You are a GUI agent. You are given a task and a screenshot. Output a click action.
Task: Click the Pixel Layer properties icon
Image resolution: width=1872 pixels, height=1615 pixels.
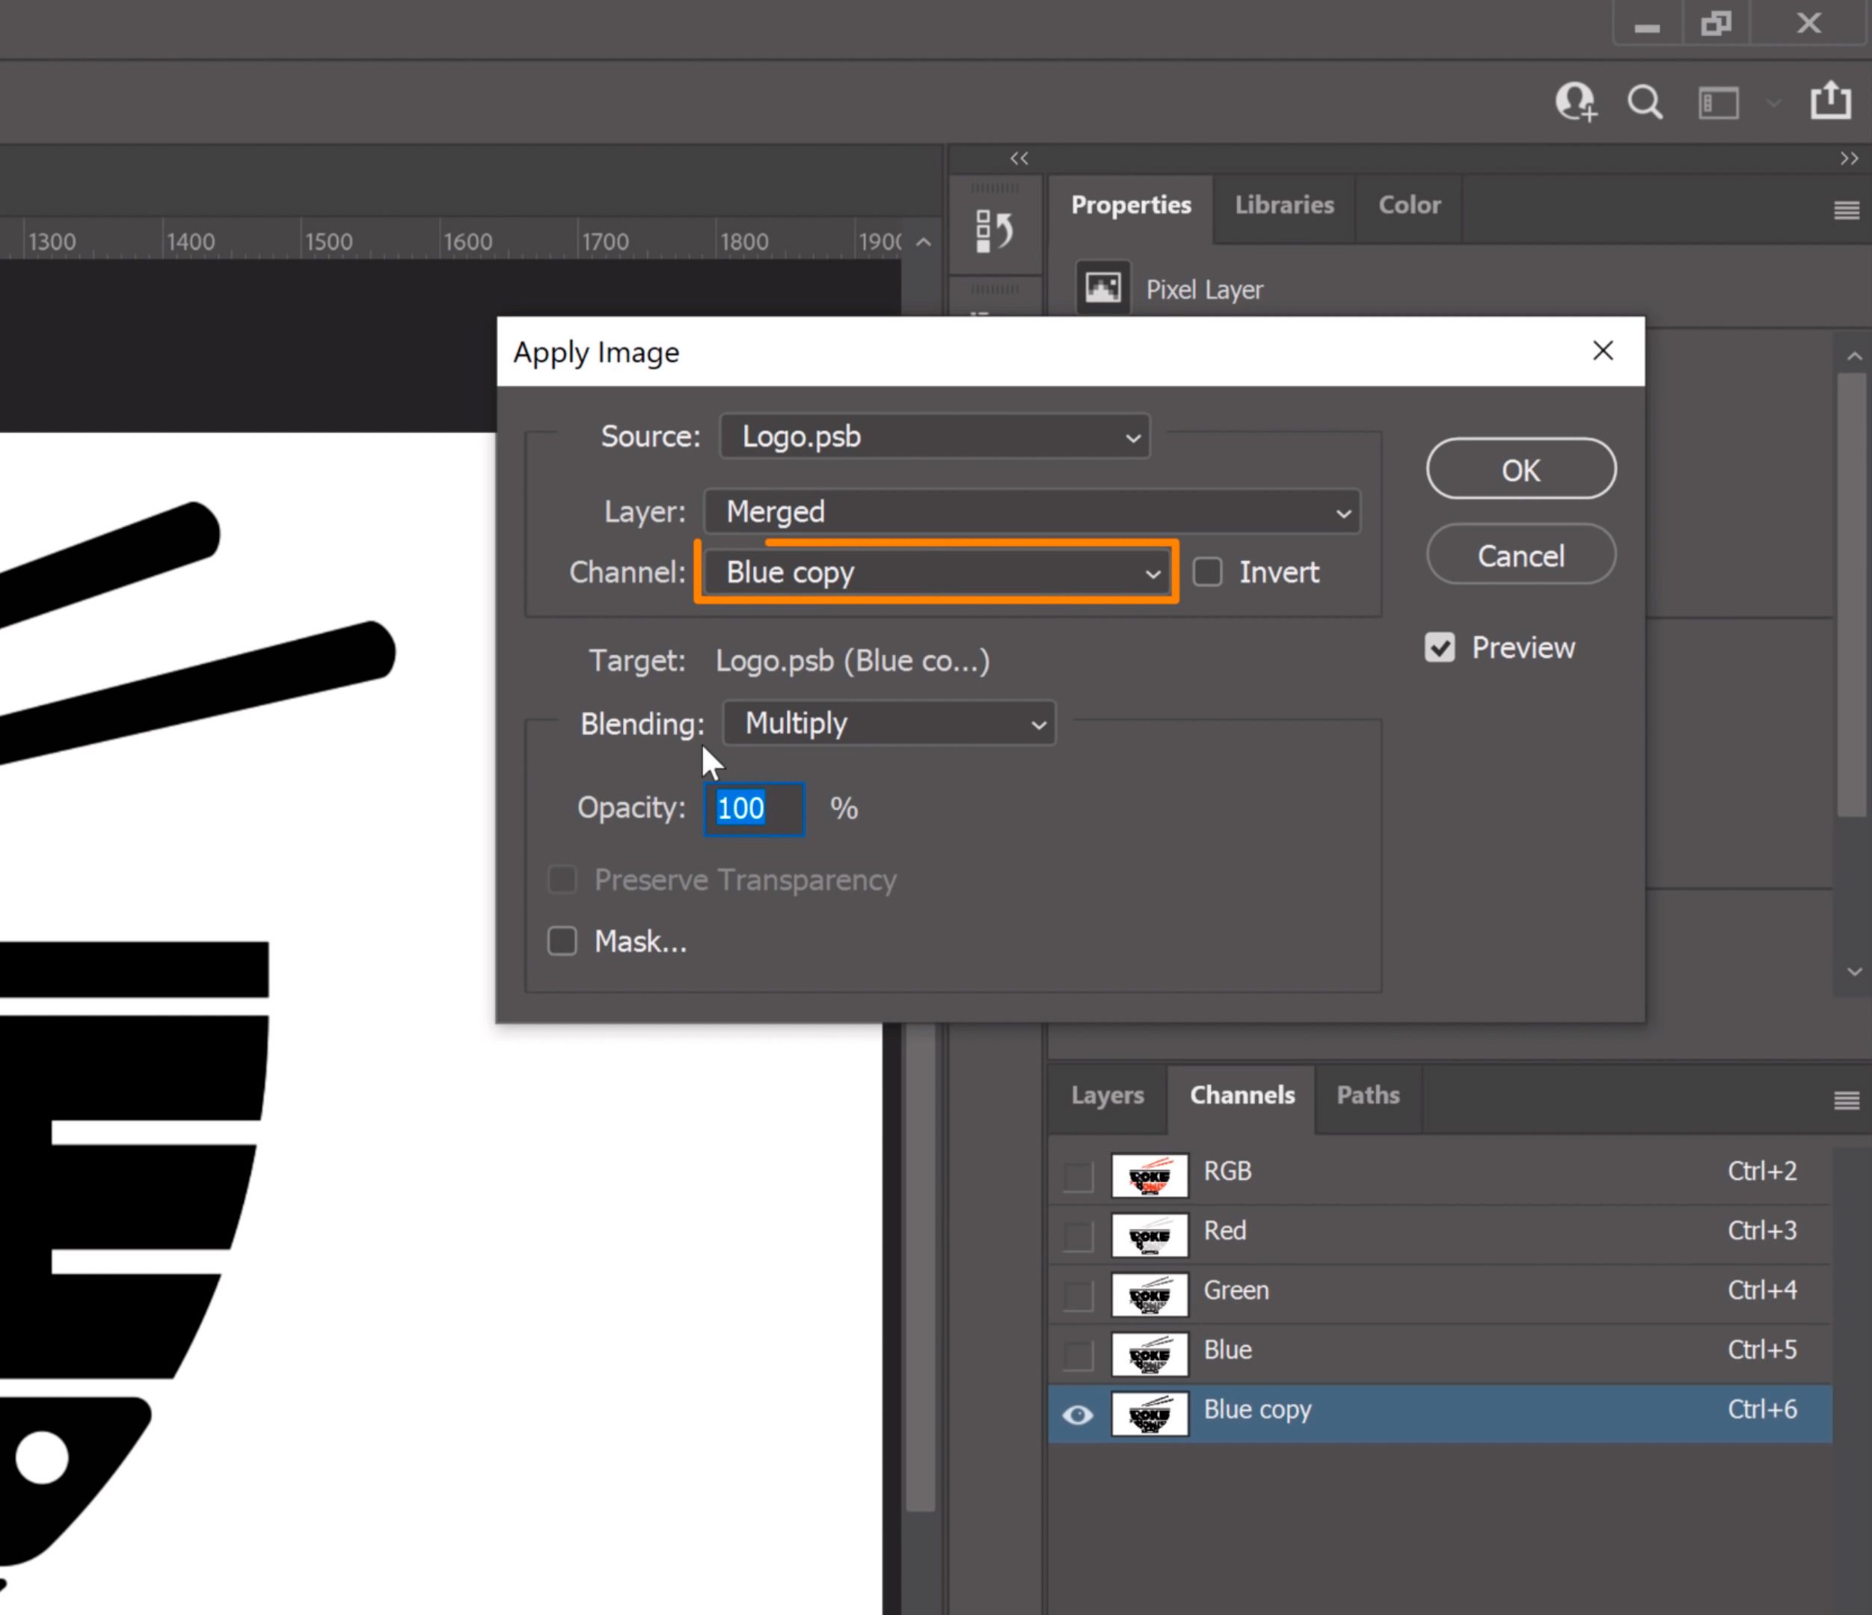1105,286
